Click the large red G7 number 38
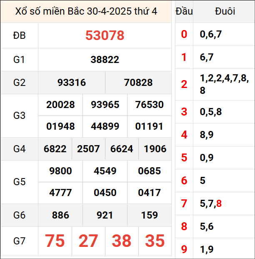Viewport: 255px width, 259px height. 122,241
